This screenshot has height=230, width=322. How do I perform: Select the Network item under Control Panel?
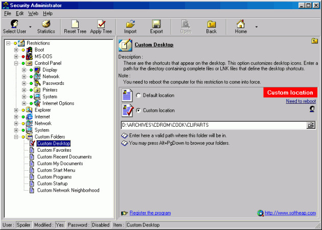coord(51,77)
